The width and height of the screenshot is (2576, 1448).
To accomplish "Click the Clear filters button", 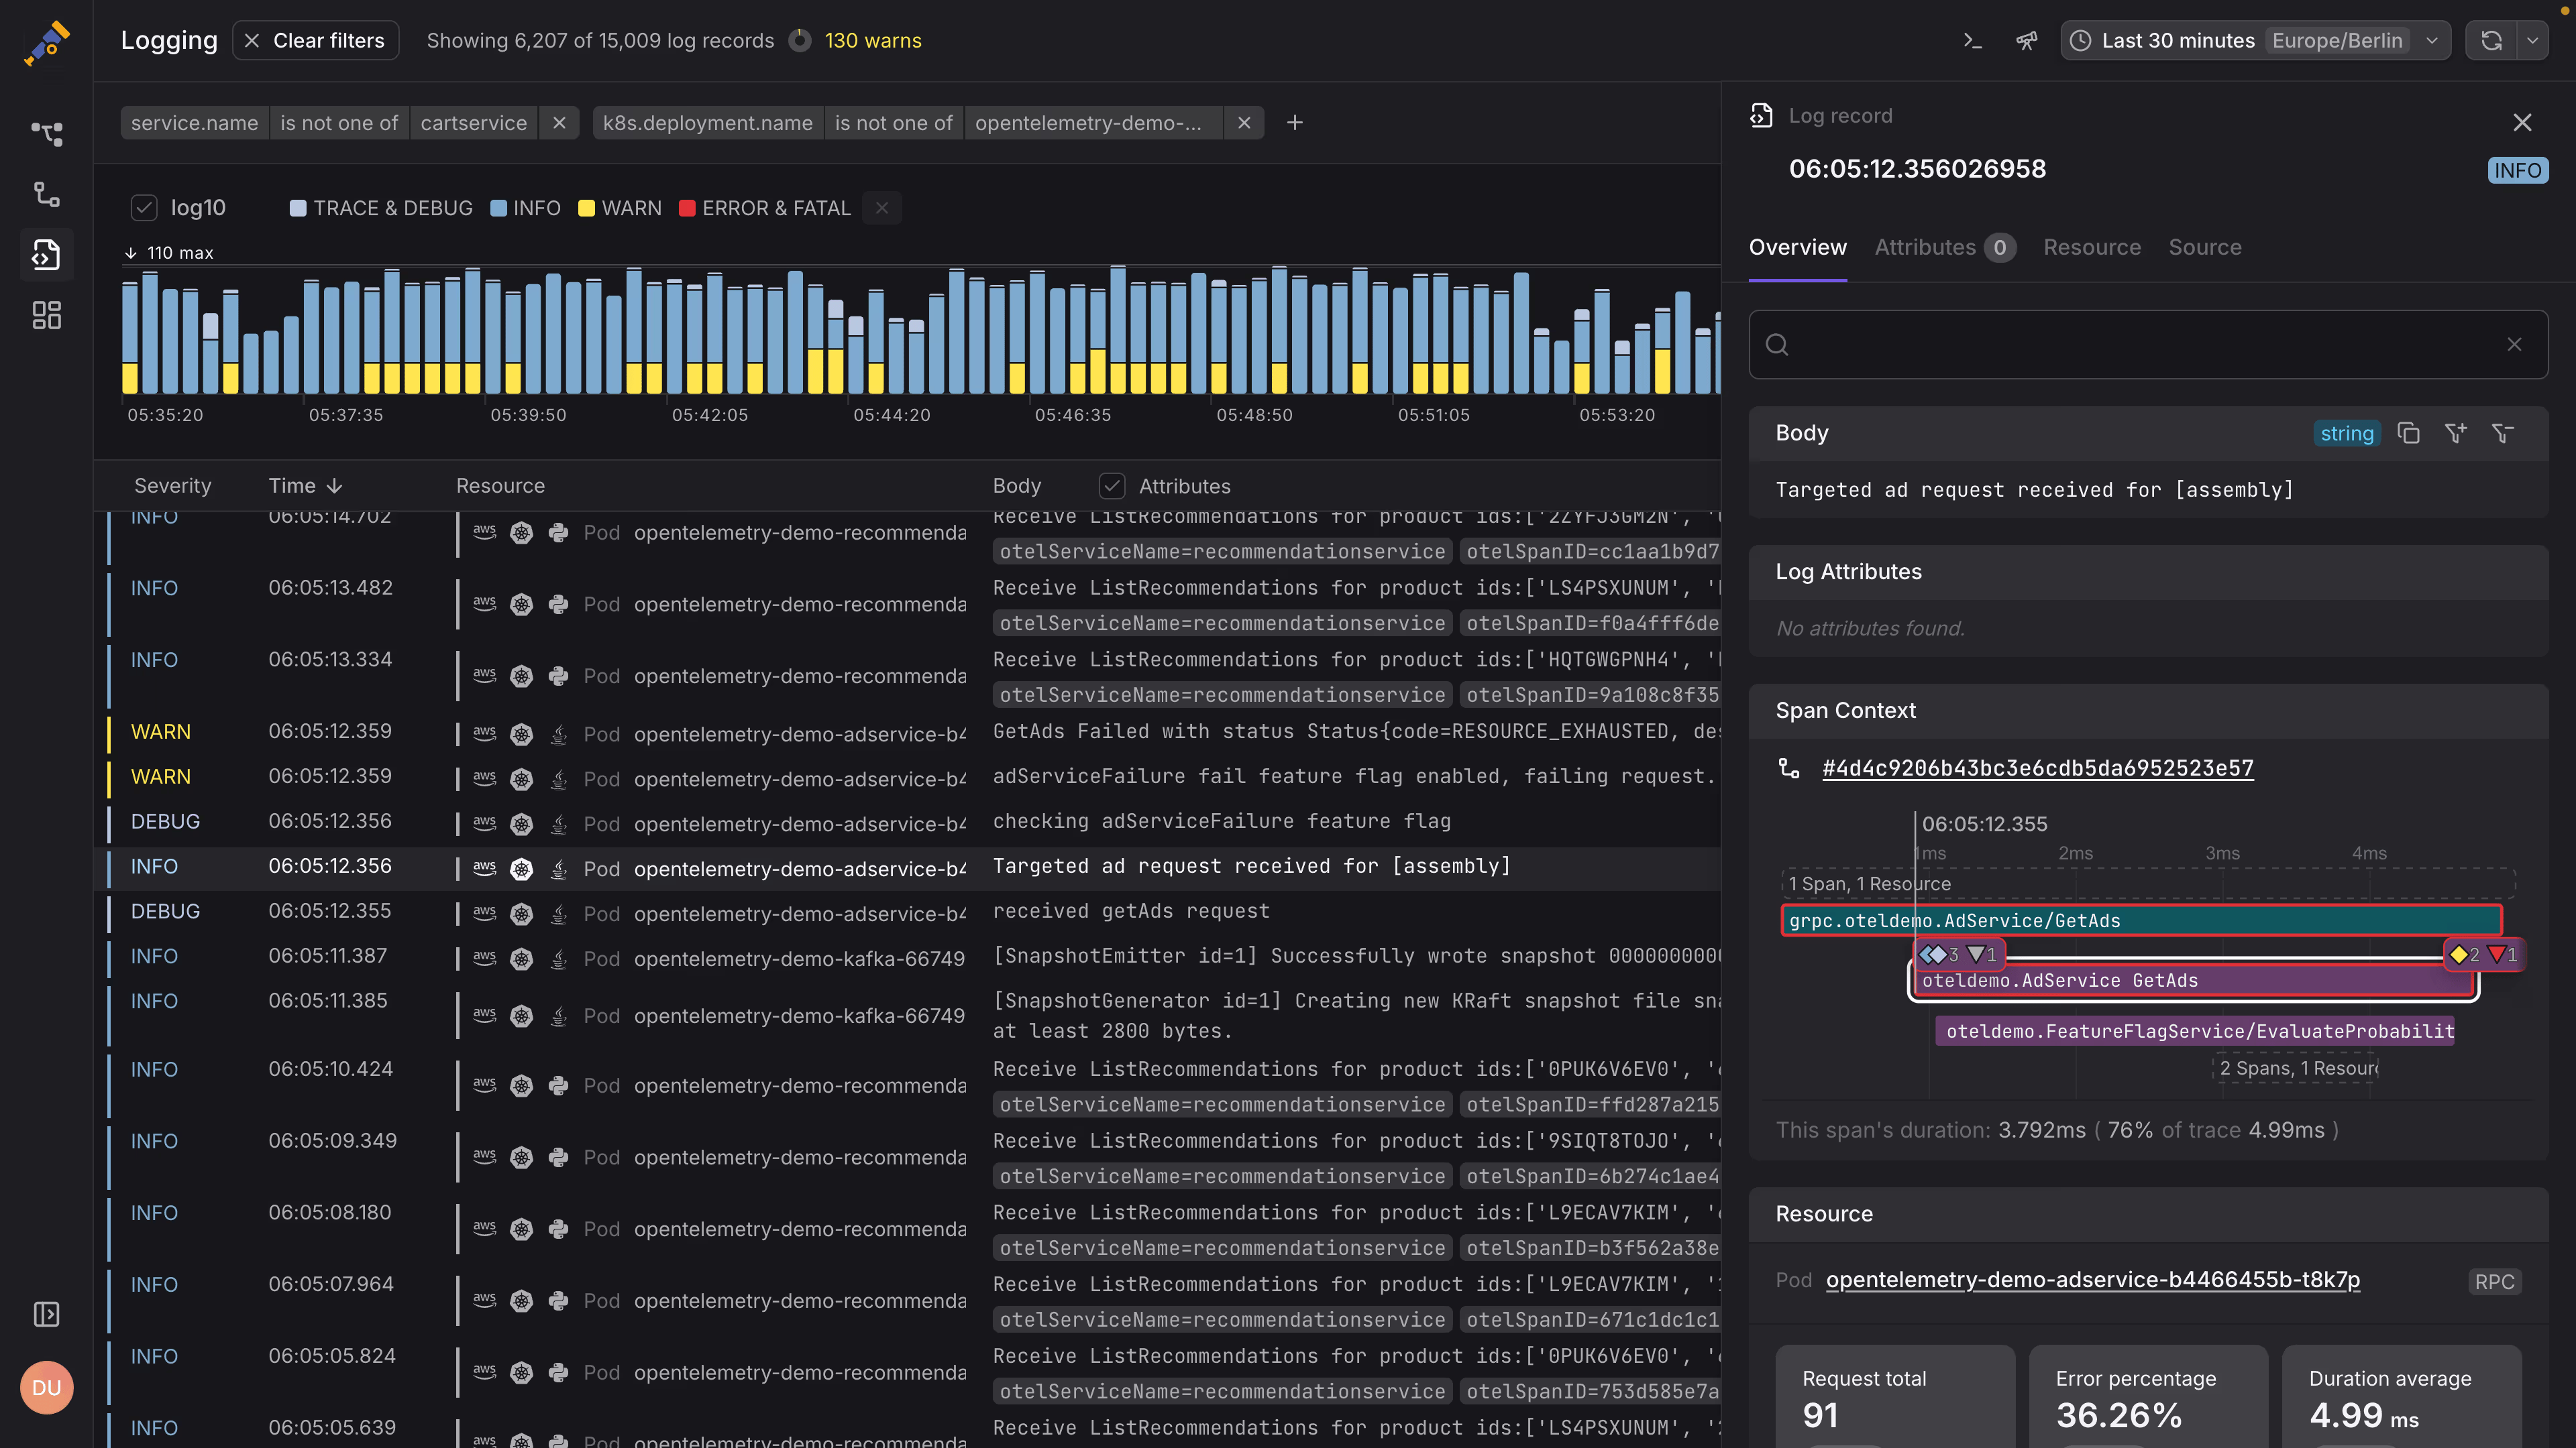I will (x=316, y=40).
